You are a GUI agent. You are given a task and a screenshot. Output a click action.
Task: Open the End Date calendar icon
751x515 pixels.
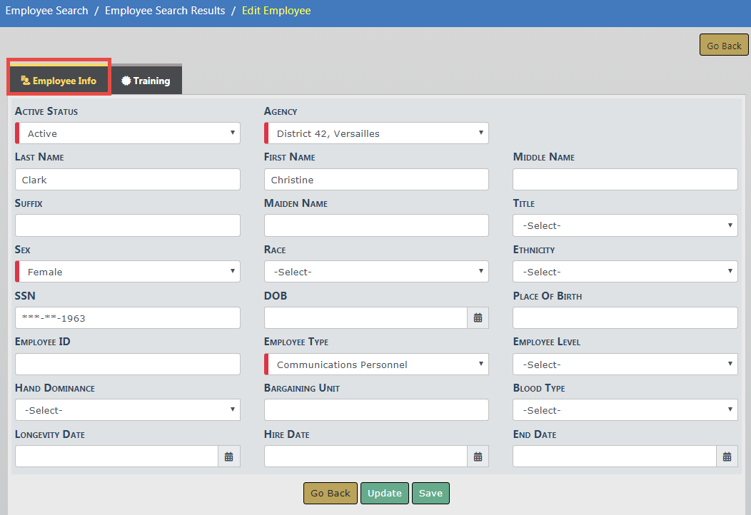727,457
